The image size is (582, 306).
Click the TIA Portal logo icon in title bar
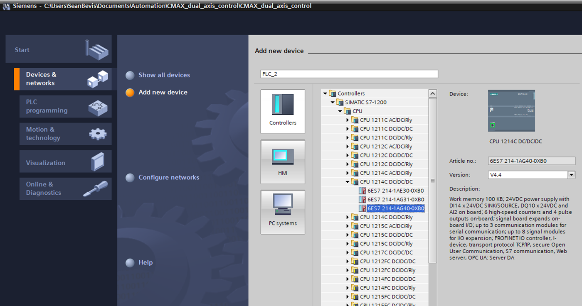click(7, 6)
